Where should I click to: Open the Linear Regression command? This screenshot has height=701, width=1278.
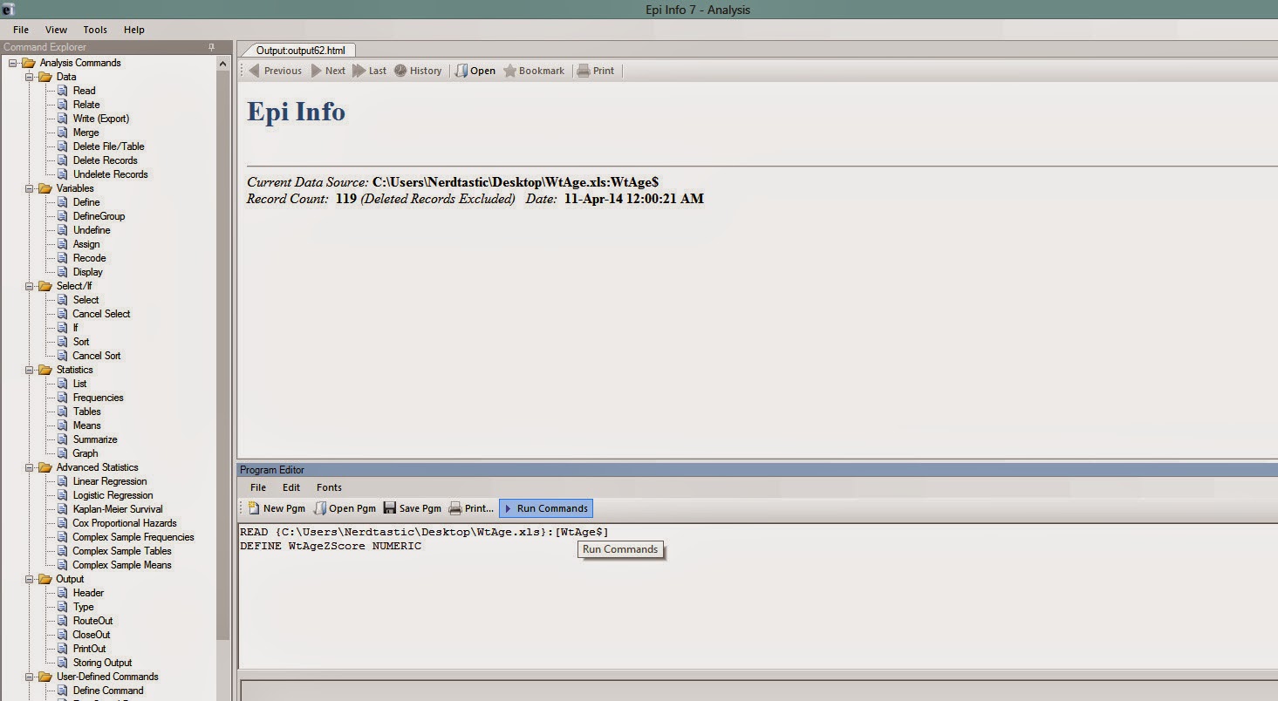(x=110, y=481)
